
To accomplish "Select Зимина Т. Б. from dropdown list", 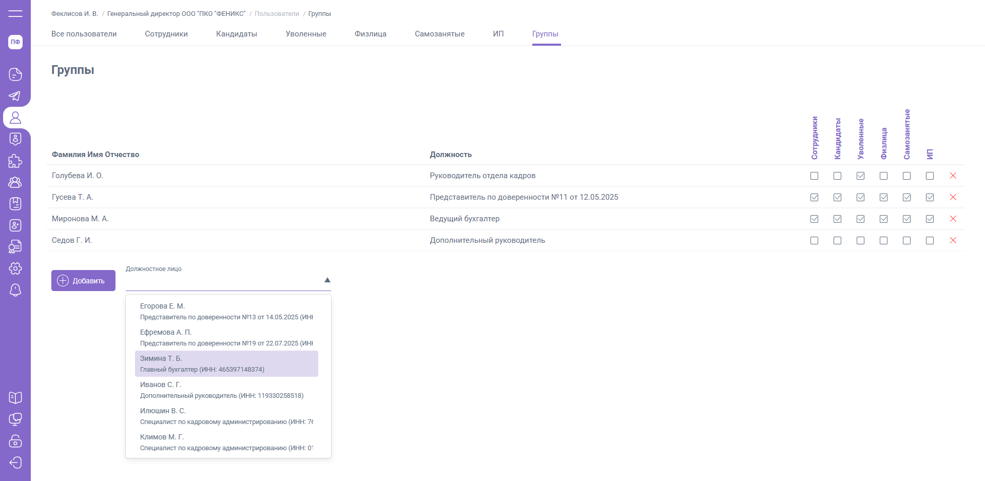I will [x=226, y=363].
